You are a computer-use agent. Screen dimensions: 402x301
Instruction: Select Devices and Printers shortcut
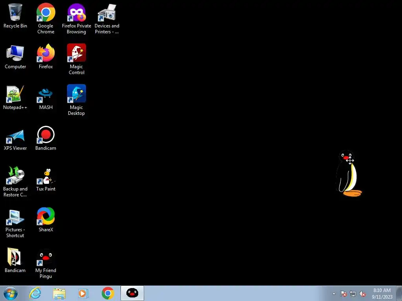(107, 18)
